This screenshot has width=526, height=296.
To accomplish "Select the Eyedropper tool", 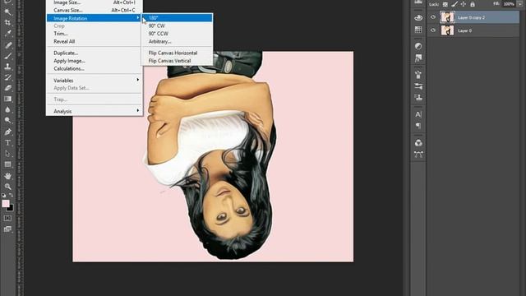I will pos(7,34).
